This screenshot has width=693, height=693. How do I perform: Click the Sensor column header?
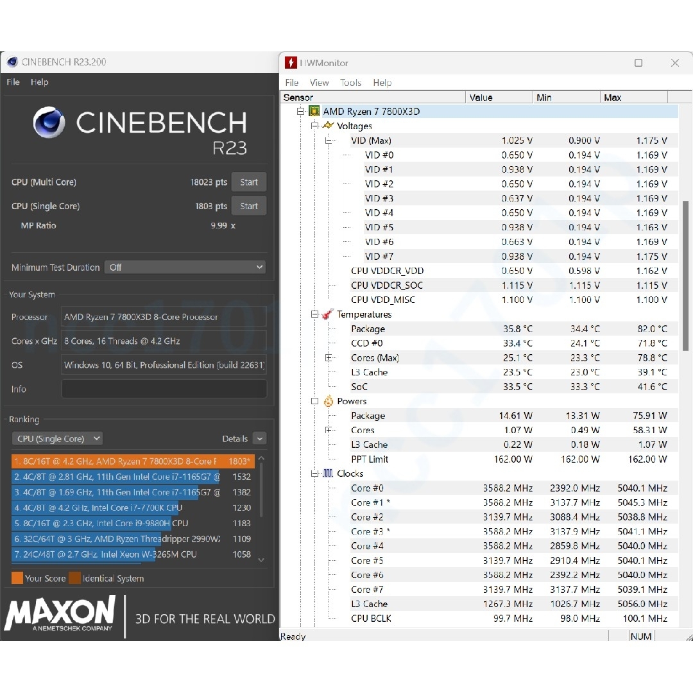tap(373, 98)
